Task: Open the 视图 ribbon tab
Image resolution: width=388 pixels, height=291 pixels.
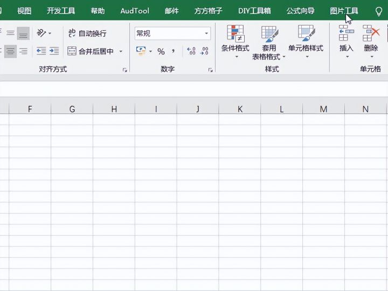Action: click(x=24, y=11)
